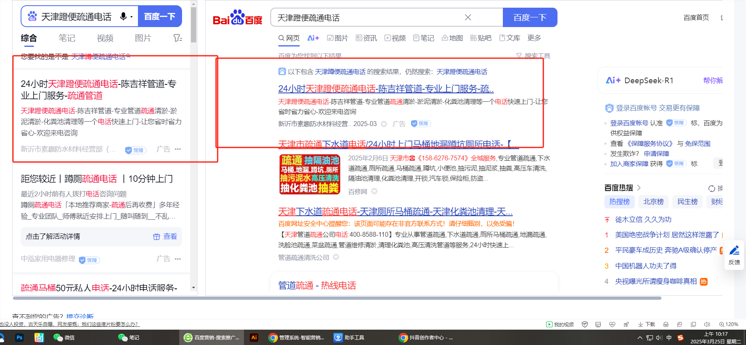Click the 查看 activity details button

(x=165, y=236)
